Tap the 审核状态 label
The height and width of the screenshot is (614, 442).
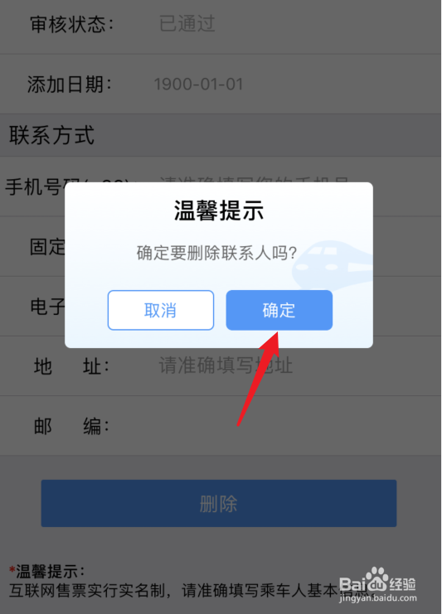pos(71,24)
